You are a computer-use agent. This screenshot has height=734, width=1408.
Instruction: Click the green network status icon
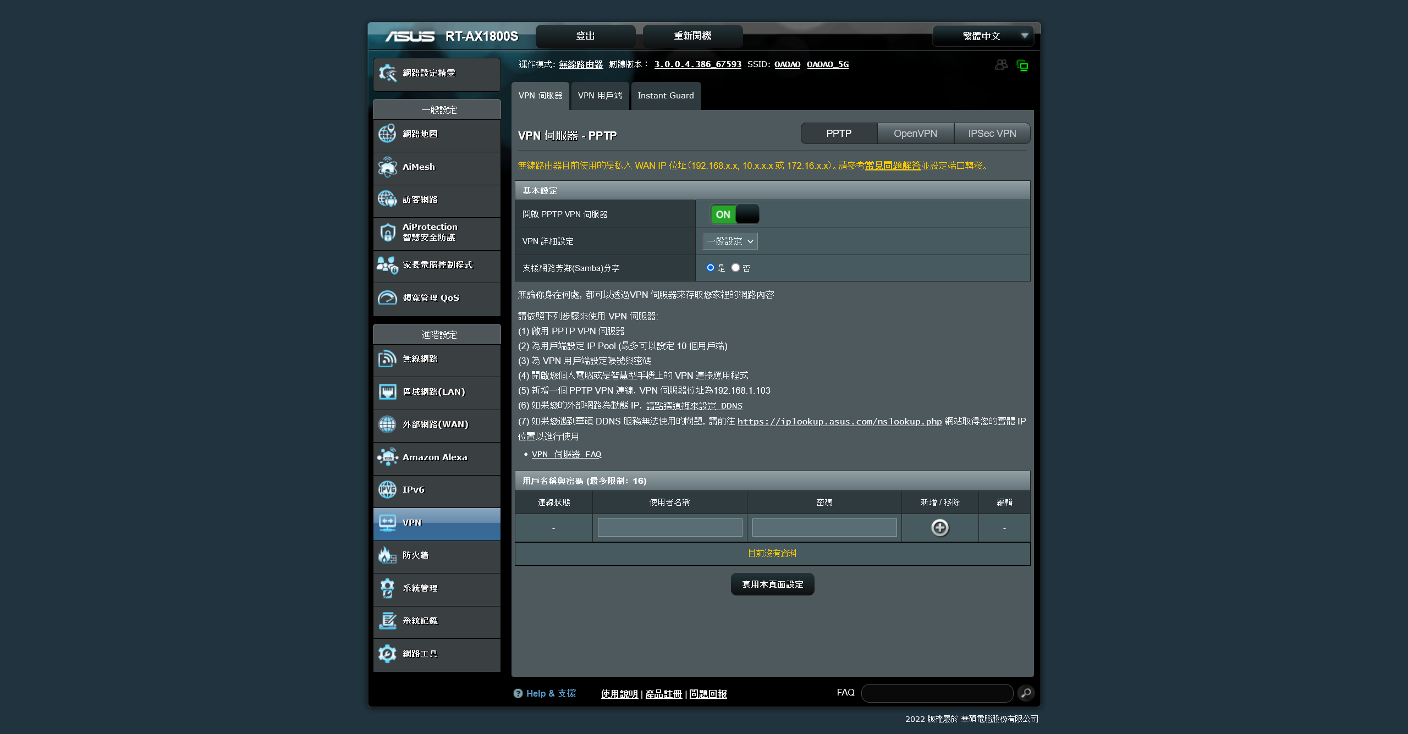coord(1022,65)
